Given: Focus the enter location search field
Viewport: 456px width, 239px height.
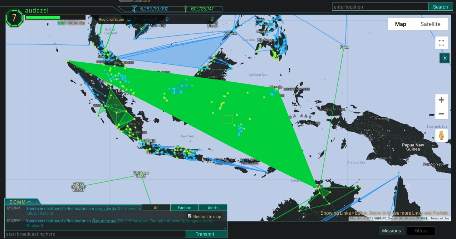Looking at the screenshot, I should 380,7.
